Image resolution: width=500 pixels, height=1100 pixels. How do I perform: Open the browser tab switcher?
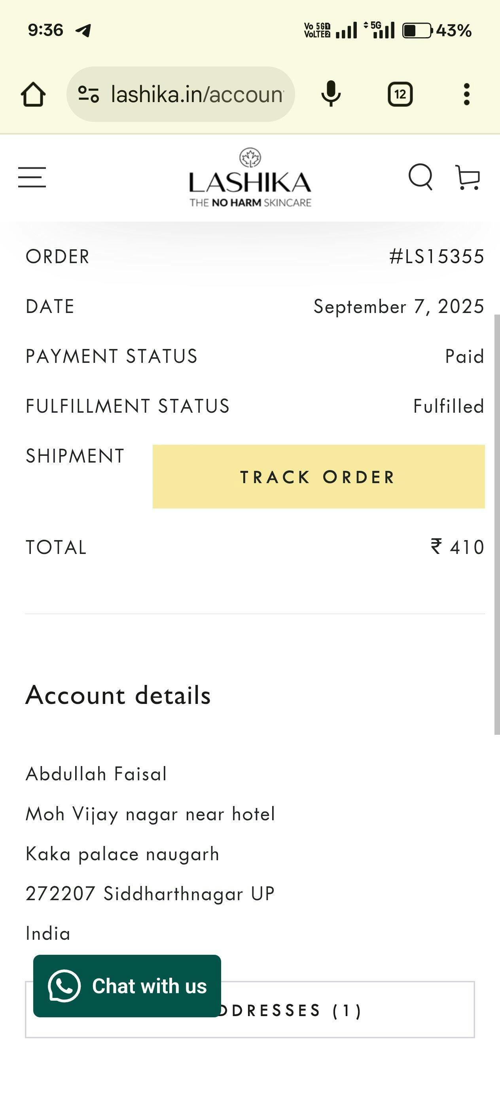coord(400,94)
